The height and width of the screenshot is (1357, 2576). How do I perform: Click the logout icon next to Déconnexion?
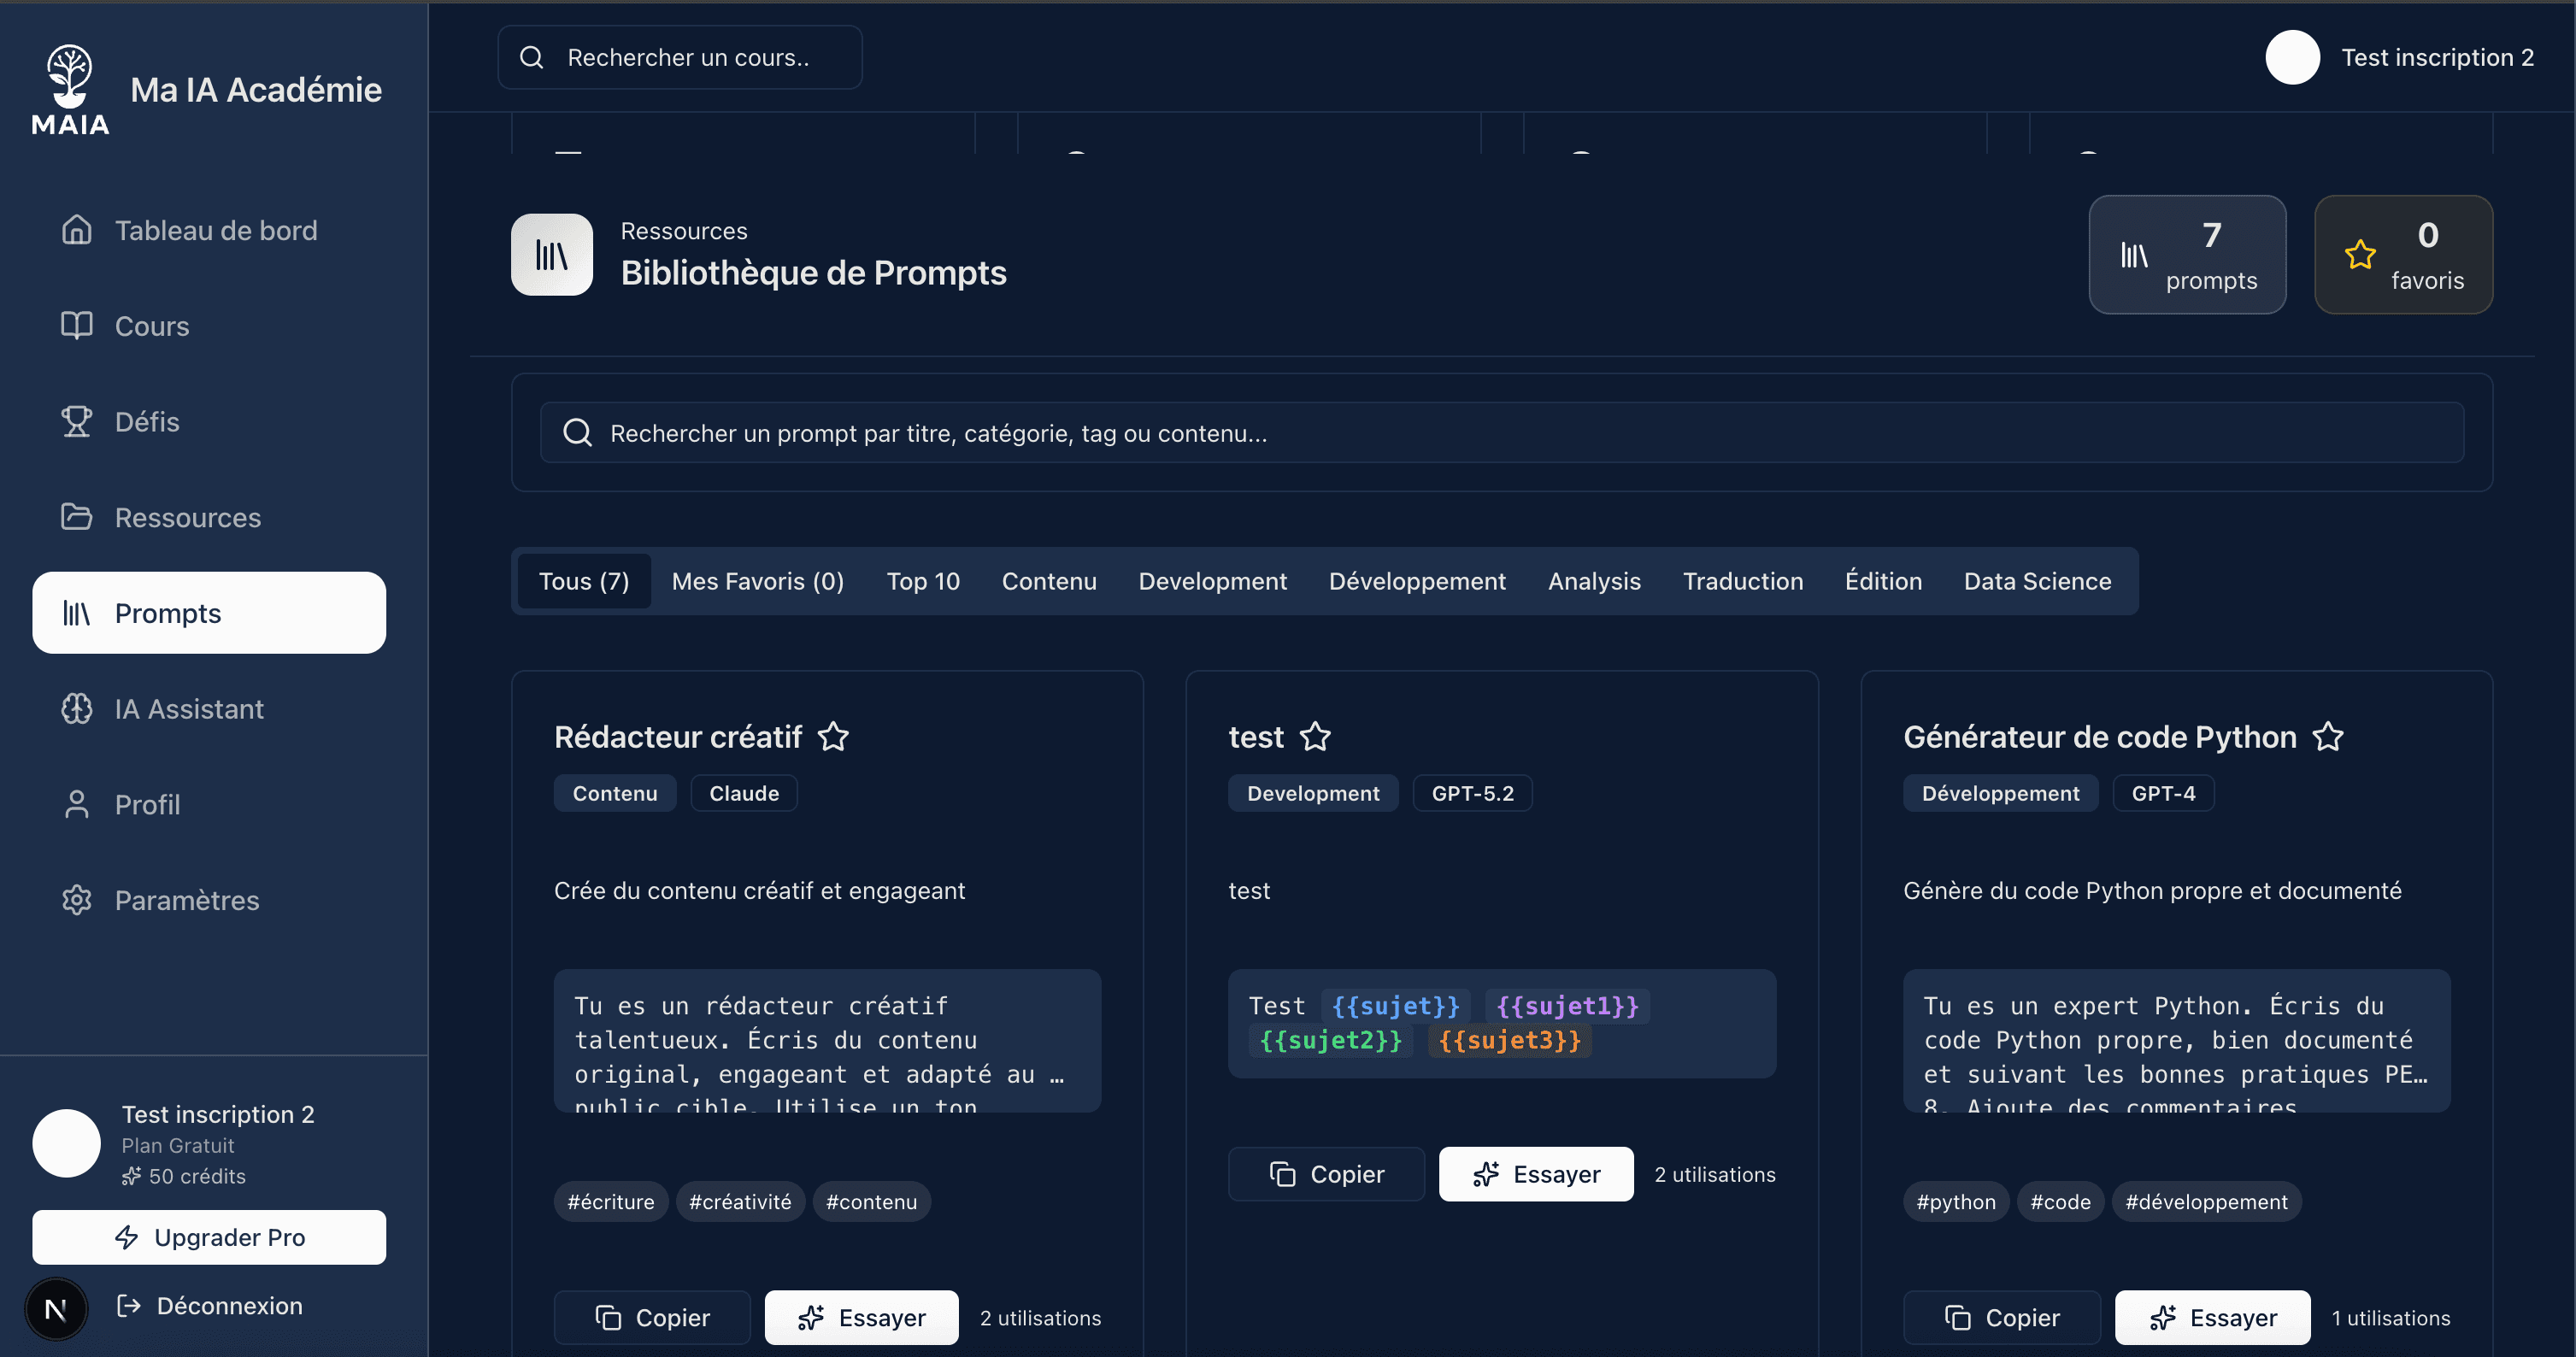[x=128, y=1305]
